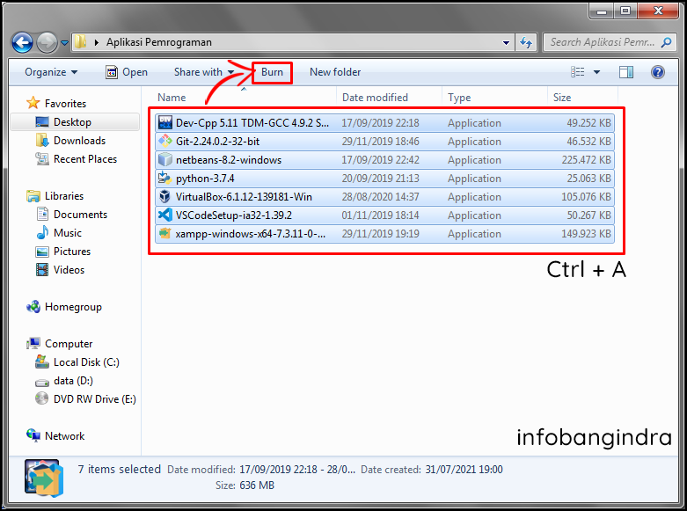This screenshot has width=687, height=511.
Task: Click the 28/08/2020 14:37 date cell
Action: 380,197
